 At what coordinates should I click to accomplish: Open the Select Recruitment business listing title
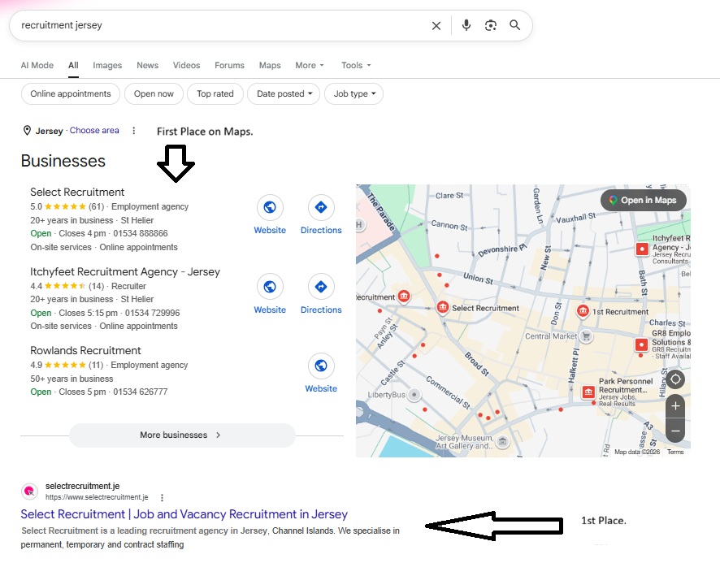tap(77, 192)
